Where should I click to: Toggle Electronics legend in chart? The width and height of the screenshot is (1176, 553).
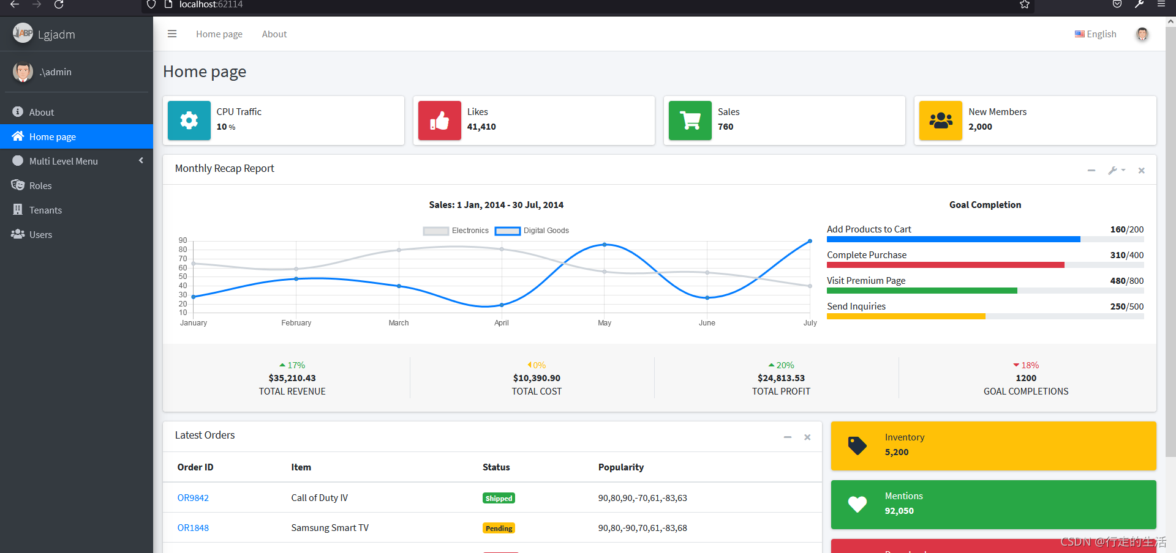pos(456,231)
